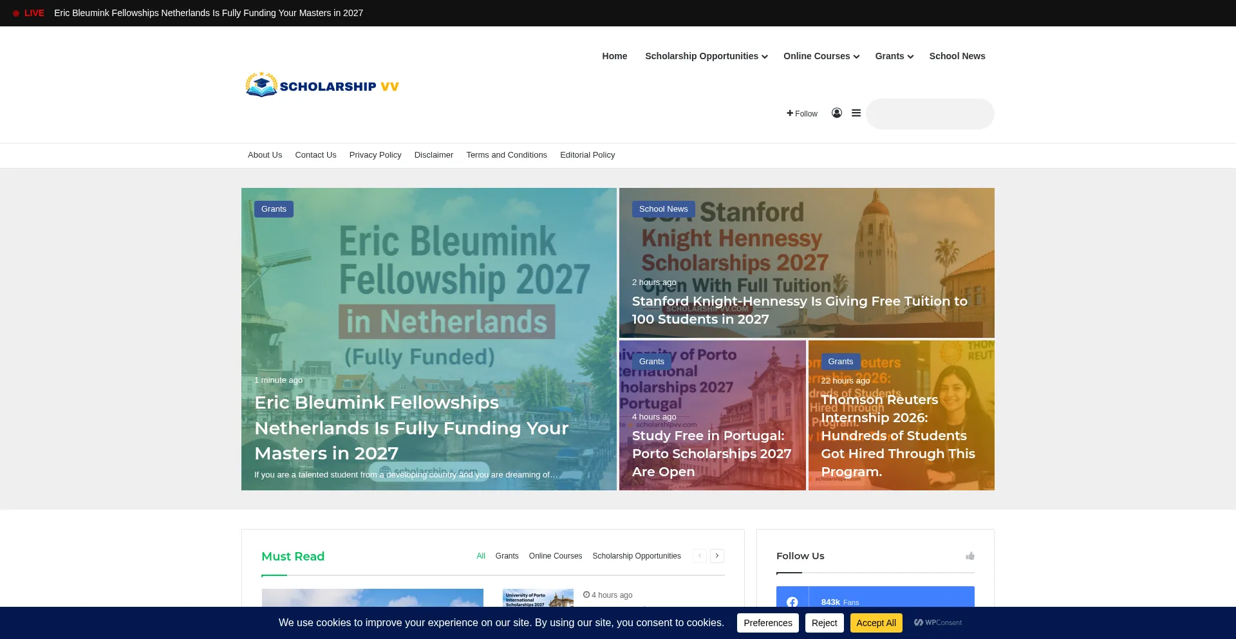Click the Scholarship VV logo
The image size is (1236, 639).
[x=322, y=85]
